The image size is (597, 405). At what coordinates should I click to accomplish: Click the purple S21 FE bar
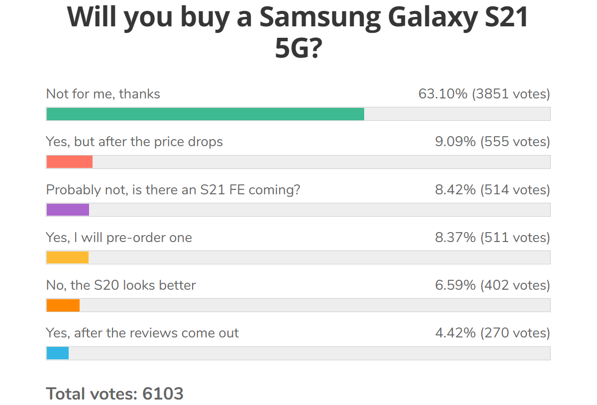coord(68,210)
